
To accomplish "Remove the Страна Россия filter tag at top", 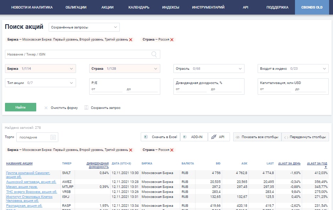I will tap(172, 40).
